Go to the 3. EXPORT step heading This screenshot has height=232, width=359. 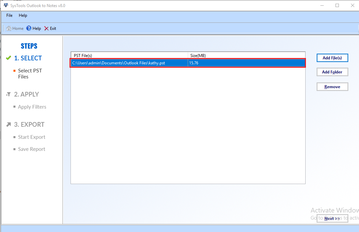pos(29,124)
